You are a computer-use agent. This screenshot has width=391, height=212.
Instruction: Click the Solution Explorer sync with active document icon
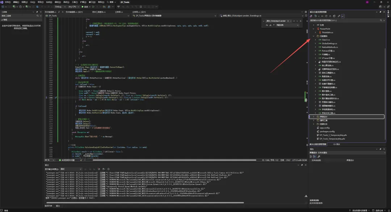point(322,16)
